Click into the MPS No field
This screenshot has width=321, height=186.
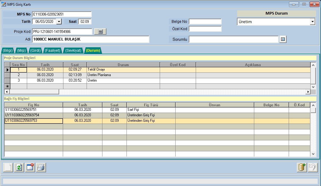pos(62,14)
